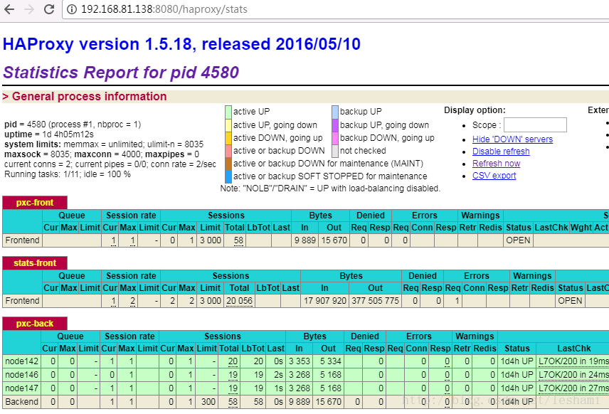Click the active DOWN going up orange swatch
This screenshot has width=609, height=414.
(x=228, y=138)
